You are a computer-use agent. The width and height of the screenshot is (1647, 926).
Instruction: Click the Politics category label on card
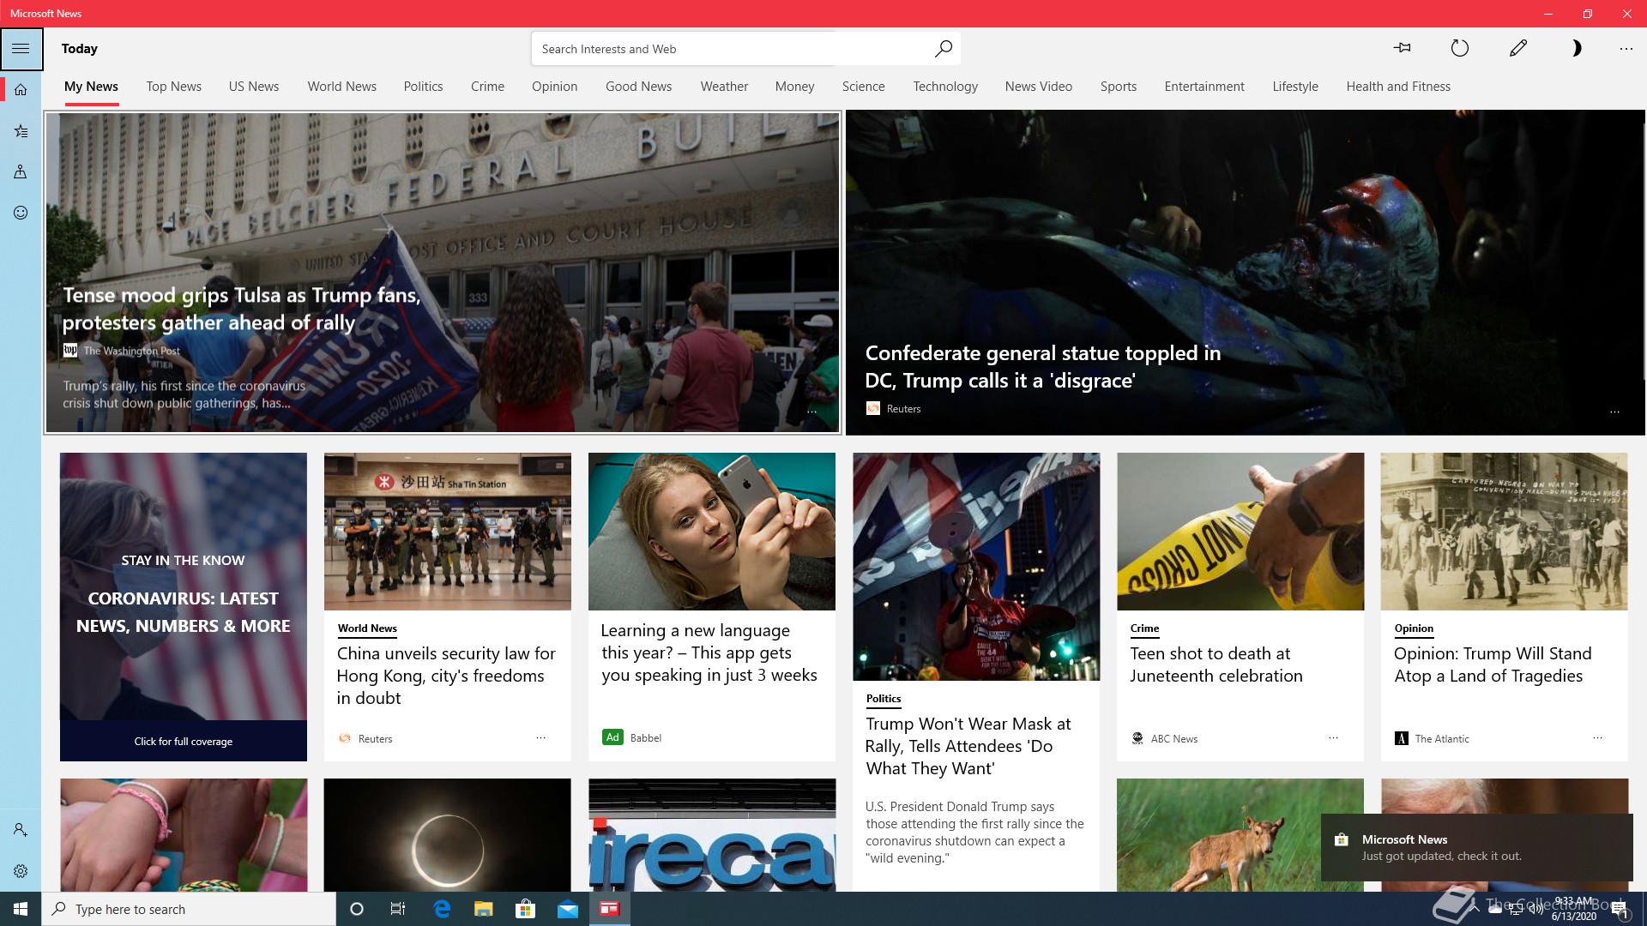point(883,699)
